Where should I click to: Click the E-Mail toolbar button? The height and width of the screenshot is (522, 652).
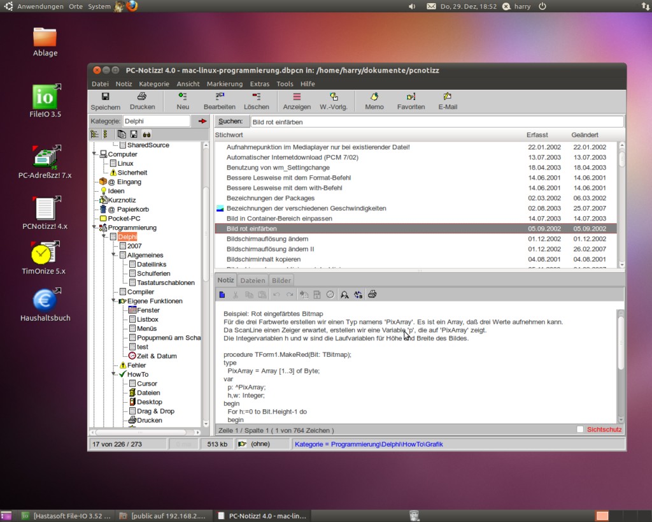pyautogui.click(x=448, y=101)
